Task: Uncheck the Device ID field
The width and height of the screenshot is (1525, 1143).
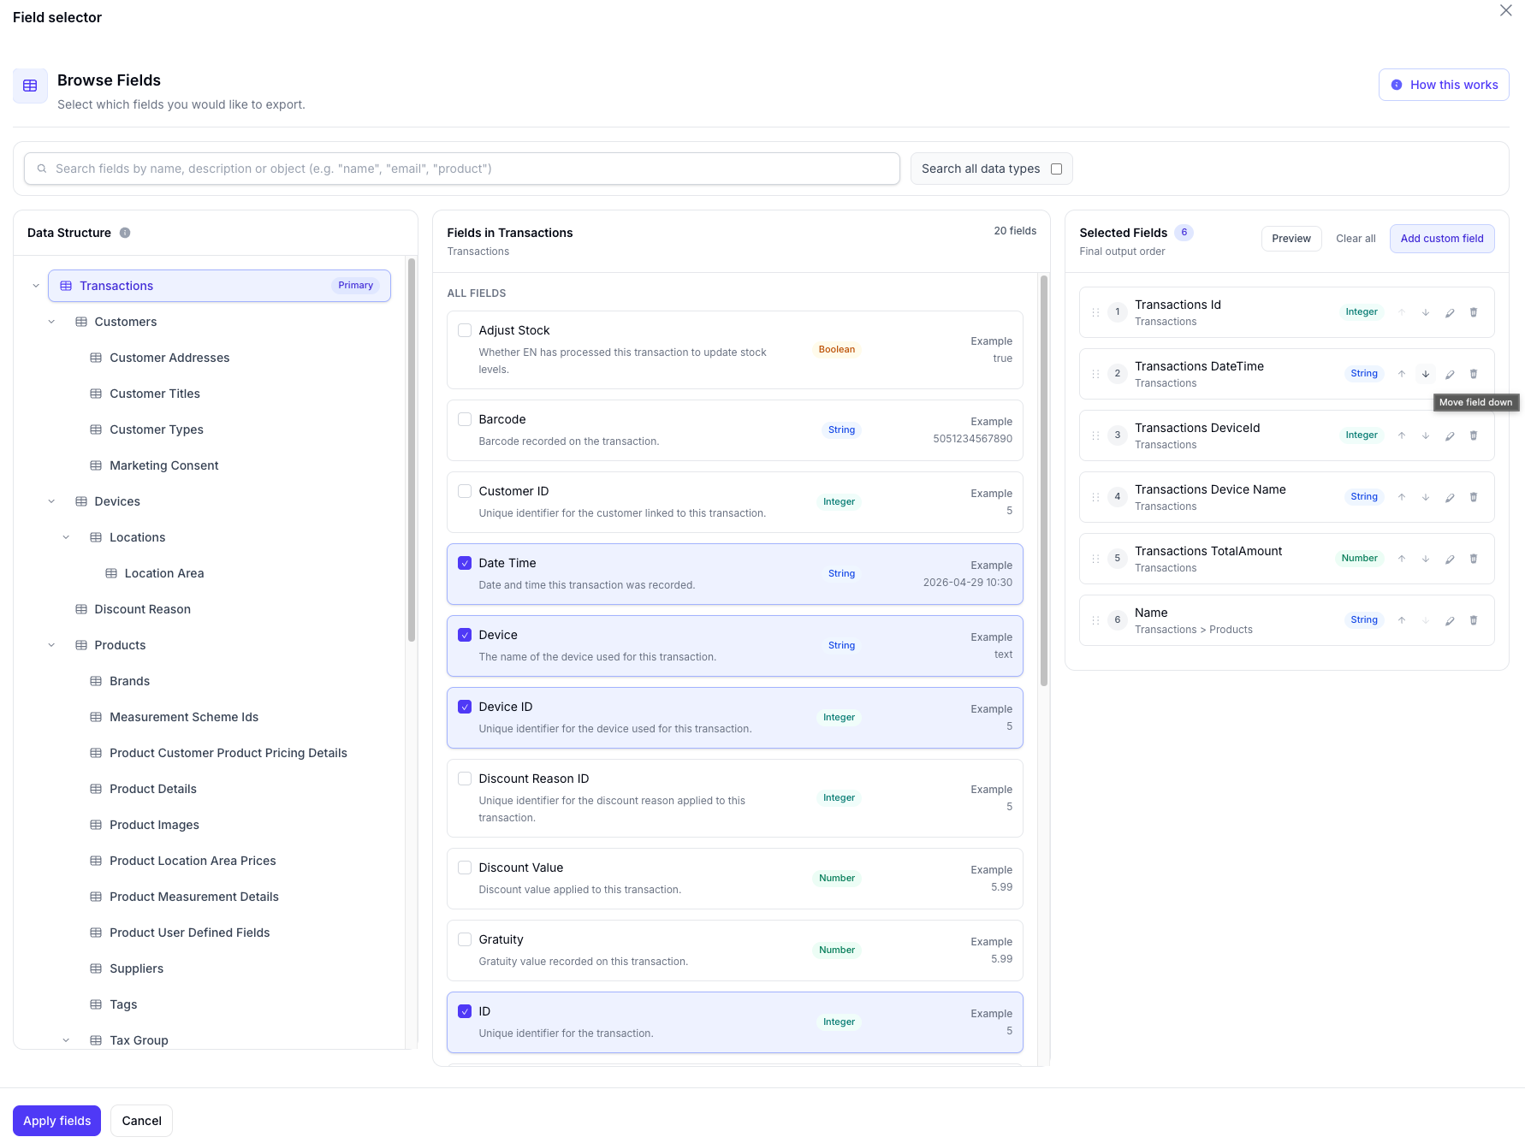Action: click(x=465, y=707)
